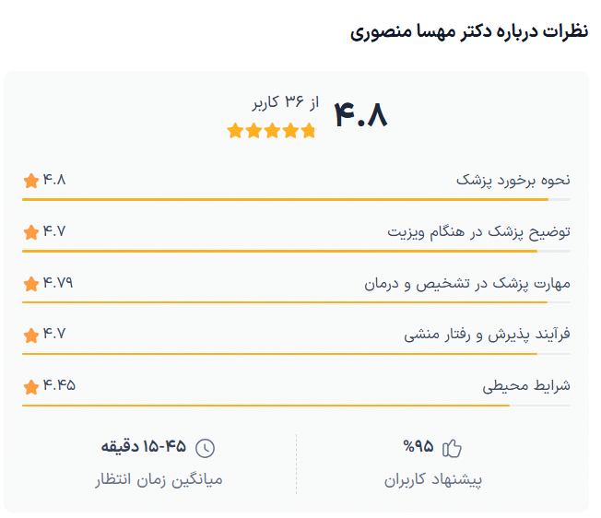
Task: Click the توضیح پزشک در هنگام ویزیت label
Action: pyautogui.click(x=478, y=231)
